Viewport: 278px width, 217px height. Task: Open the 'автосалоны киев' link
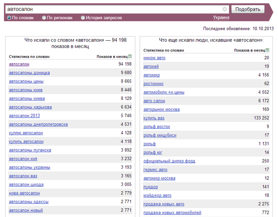[x=26, y=90]
